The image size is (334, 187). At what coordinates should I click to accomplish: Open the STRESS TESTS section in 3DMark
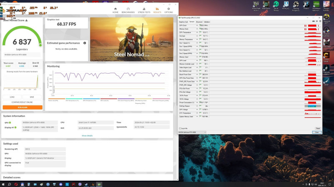(x=144, y=10)
